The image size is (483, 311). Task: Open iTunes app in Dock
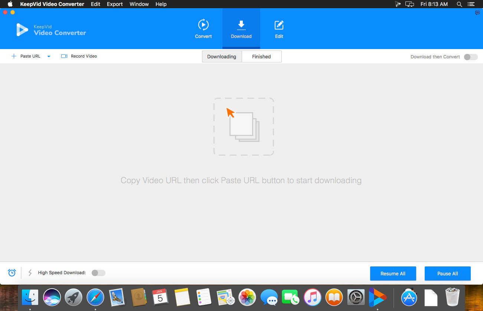coord(313,297)
